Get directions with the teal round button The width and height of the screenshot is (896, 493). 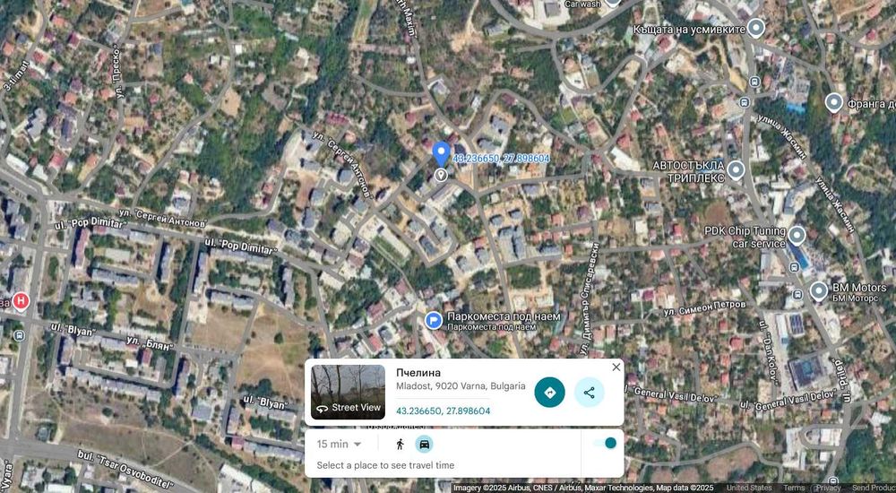coord(549,393)
